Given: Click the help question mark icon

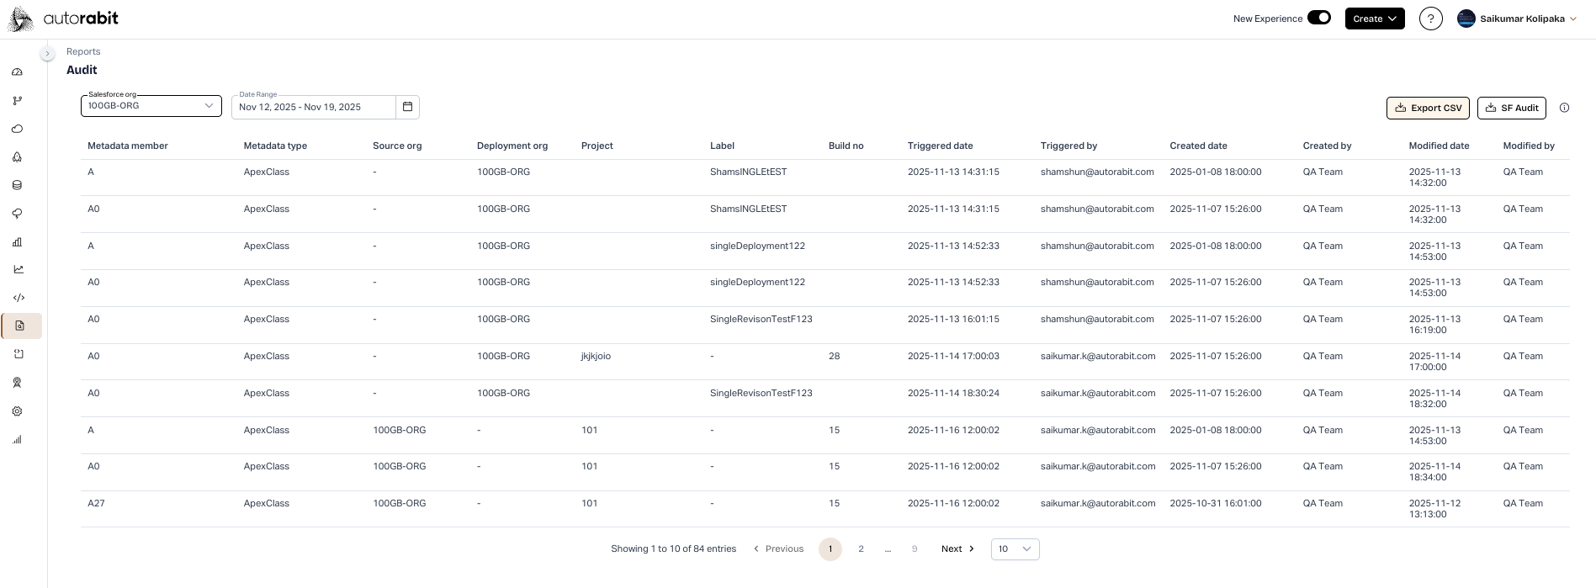Looking at the screenshot, I should (1430, 19).
